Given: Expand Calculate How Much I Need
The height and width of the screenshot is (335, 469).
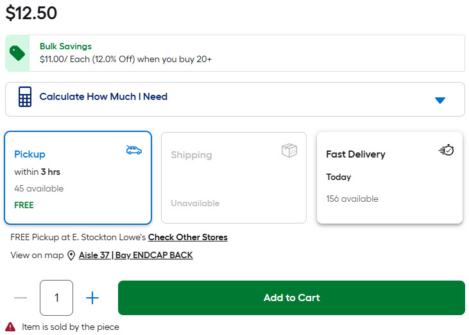Looking at the screenshot, I should tap(103, 97).
